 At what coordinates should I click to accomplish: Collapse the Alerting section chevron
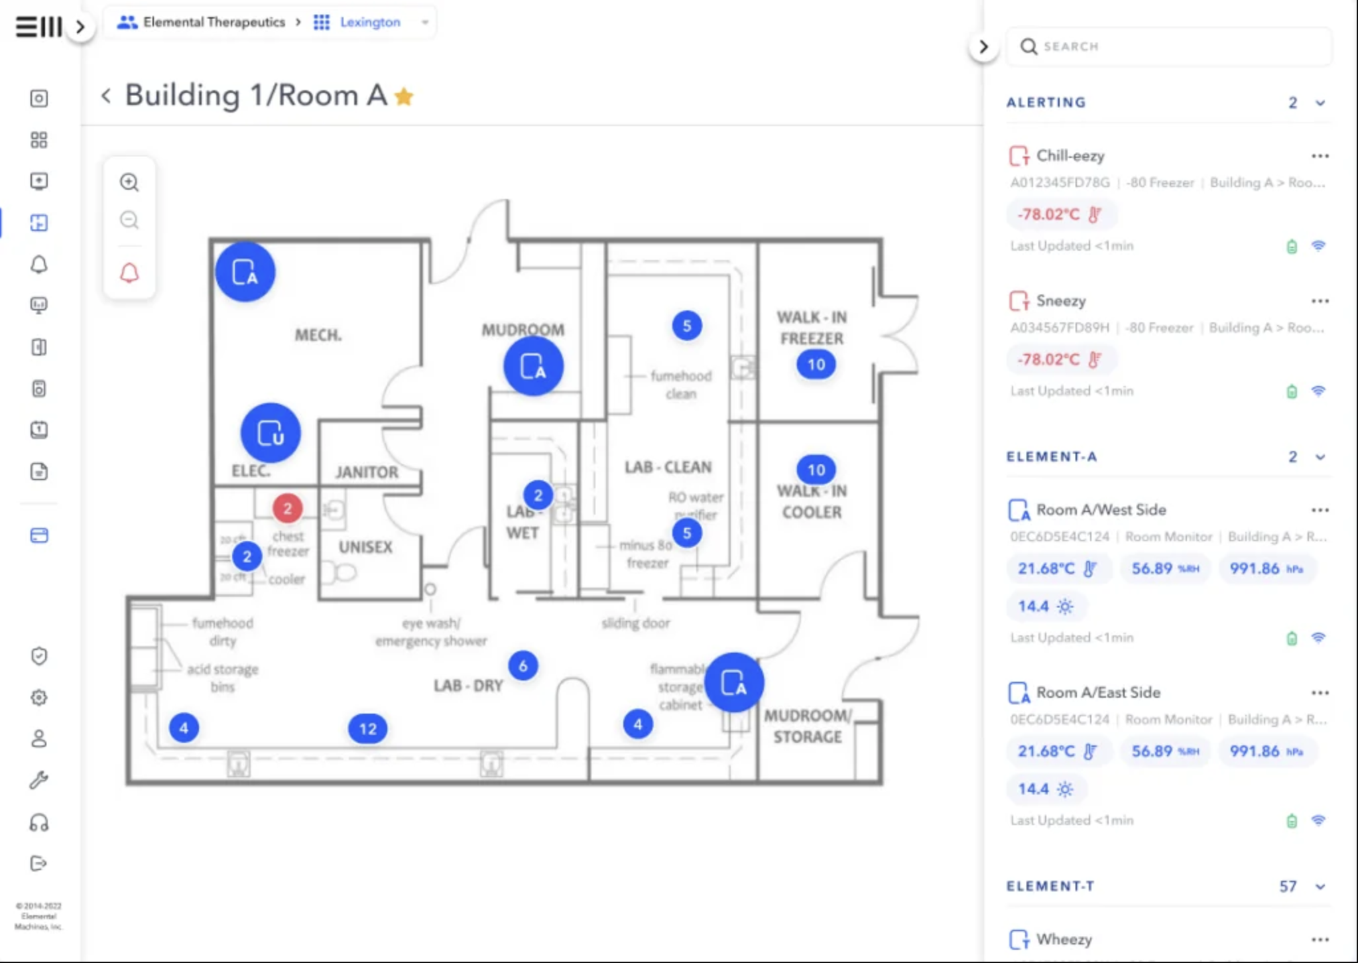(1320, 103)
